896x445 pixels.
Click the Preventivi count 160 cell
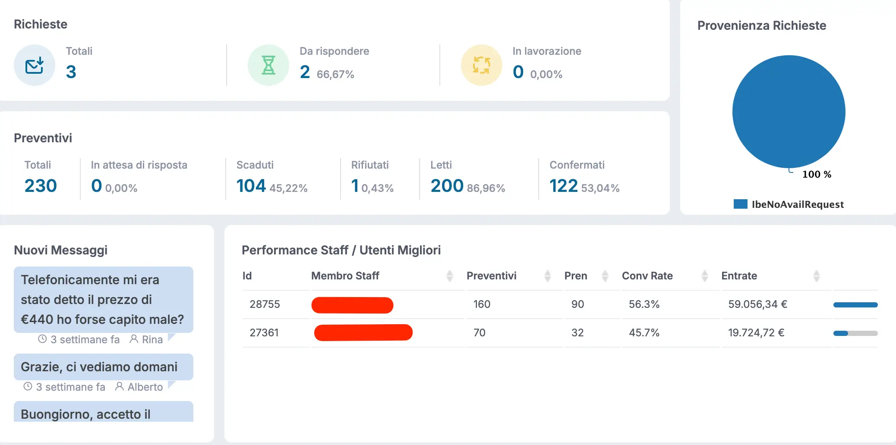click(x=482, y=304)
